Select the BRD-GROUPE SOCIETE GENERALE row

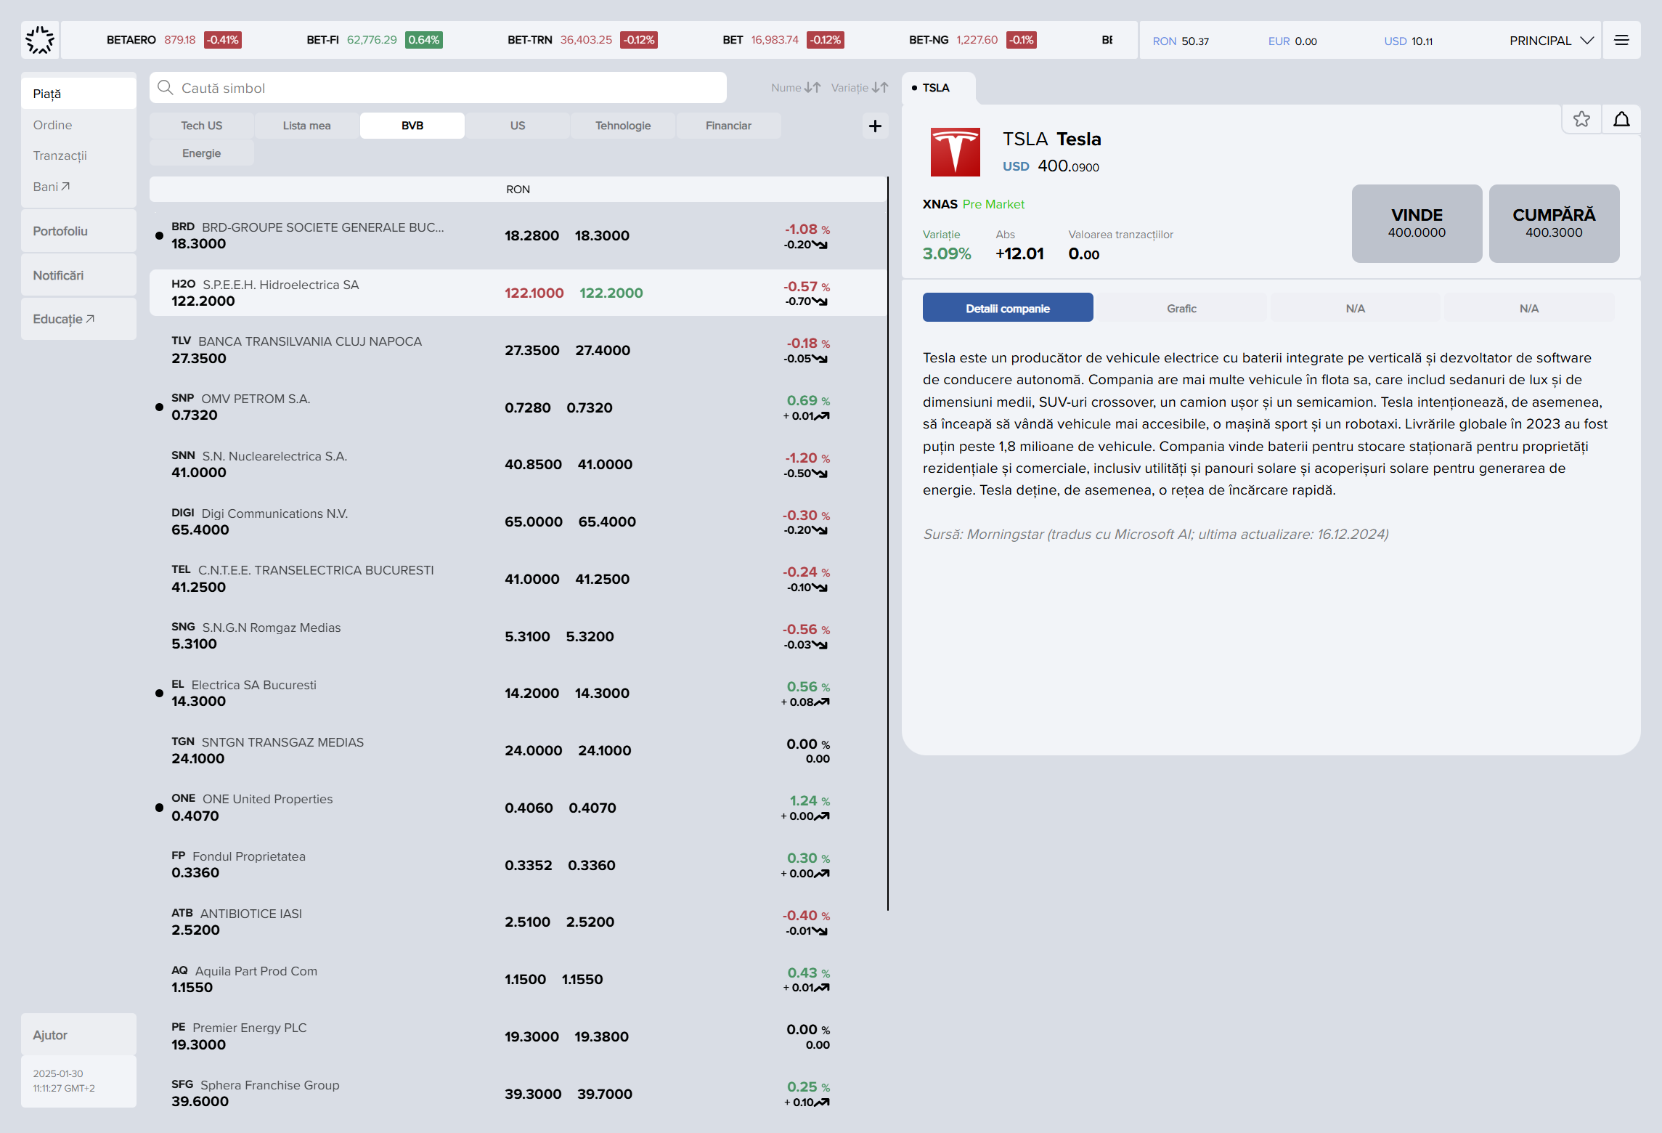(518, 235)
